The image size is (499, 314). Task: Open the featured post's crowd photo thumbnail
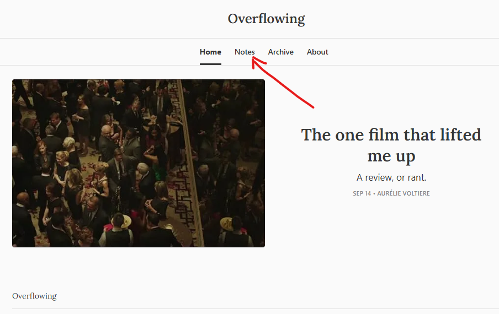click(x=138, y=163)
